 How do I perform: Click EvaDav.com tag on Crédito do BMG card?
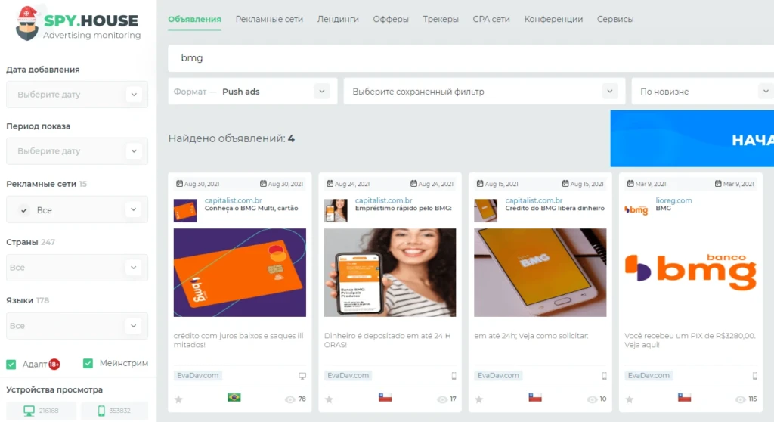498,376
